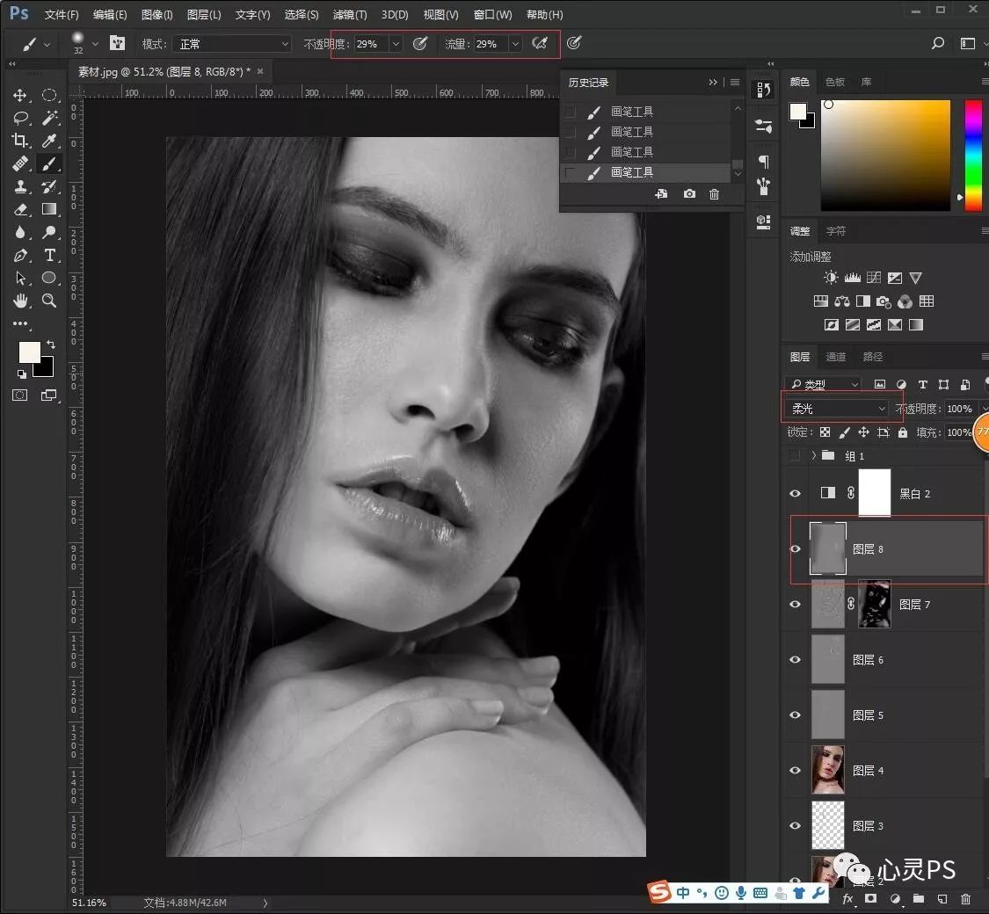Switch to the 色板 tab

tap(834, 82)
